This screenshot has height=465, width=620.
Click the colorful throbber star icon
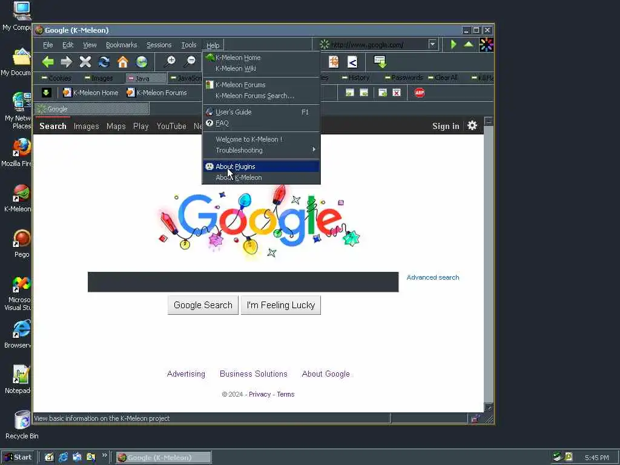tap(486, 45)
